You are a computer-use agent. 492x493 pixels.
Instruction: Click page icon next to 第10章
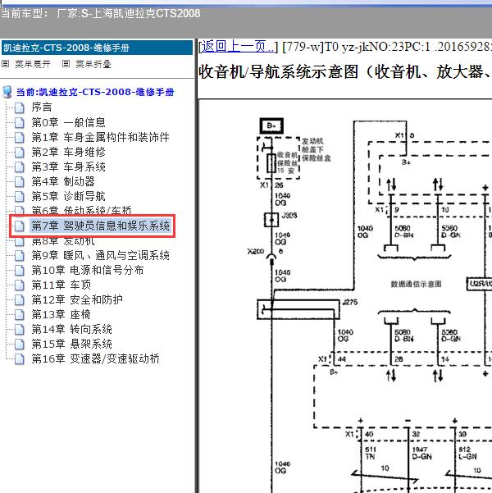tap(20, 270)
